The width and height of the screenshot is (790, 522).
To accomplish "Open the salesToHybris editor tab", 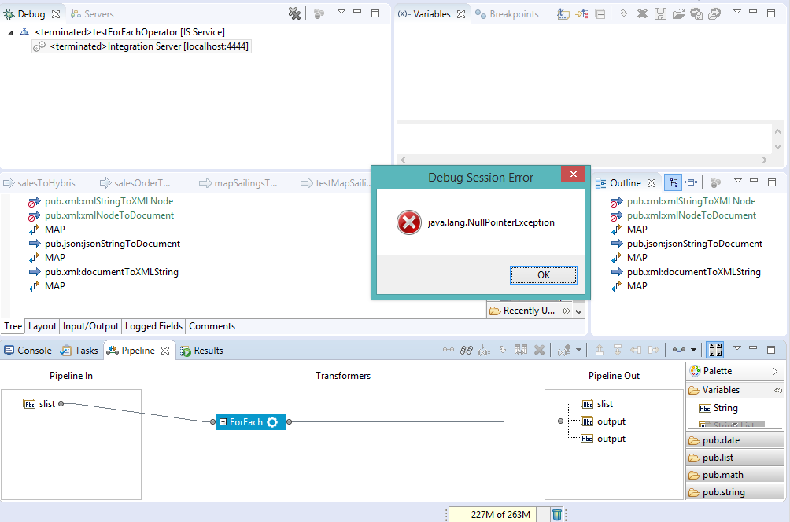I will tap(39, 182).
